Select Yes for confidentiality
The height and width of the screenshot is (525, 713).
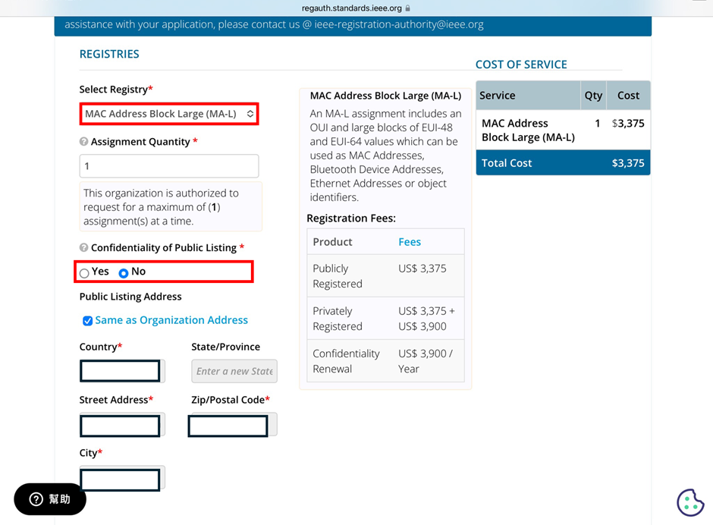84,273
